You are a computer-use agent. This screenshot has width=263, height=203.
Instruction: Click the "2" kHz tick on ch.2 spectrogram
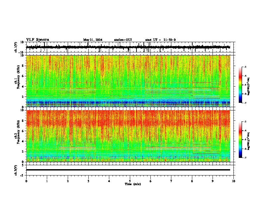[x=23, y=152]
